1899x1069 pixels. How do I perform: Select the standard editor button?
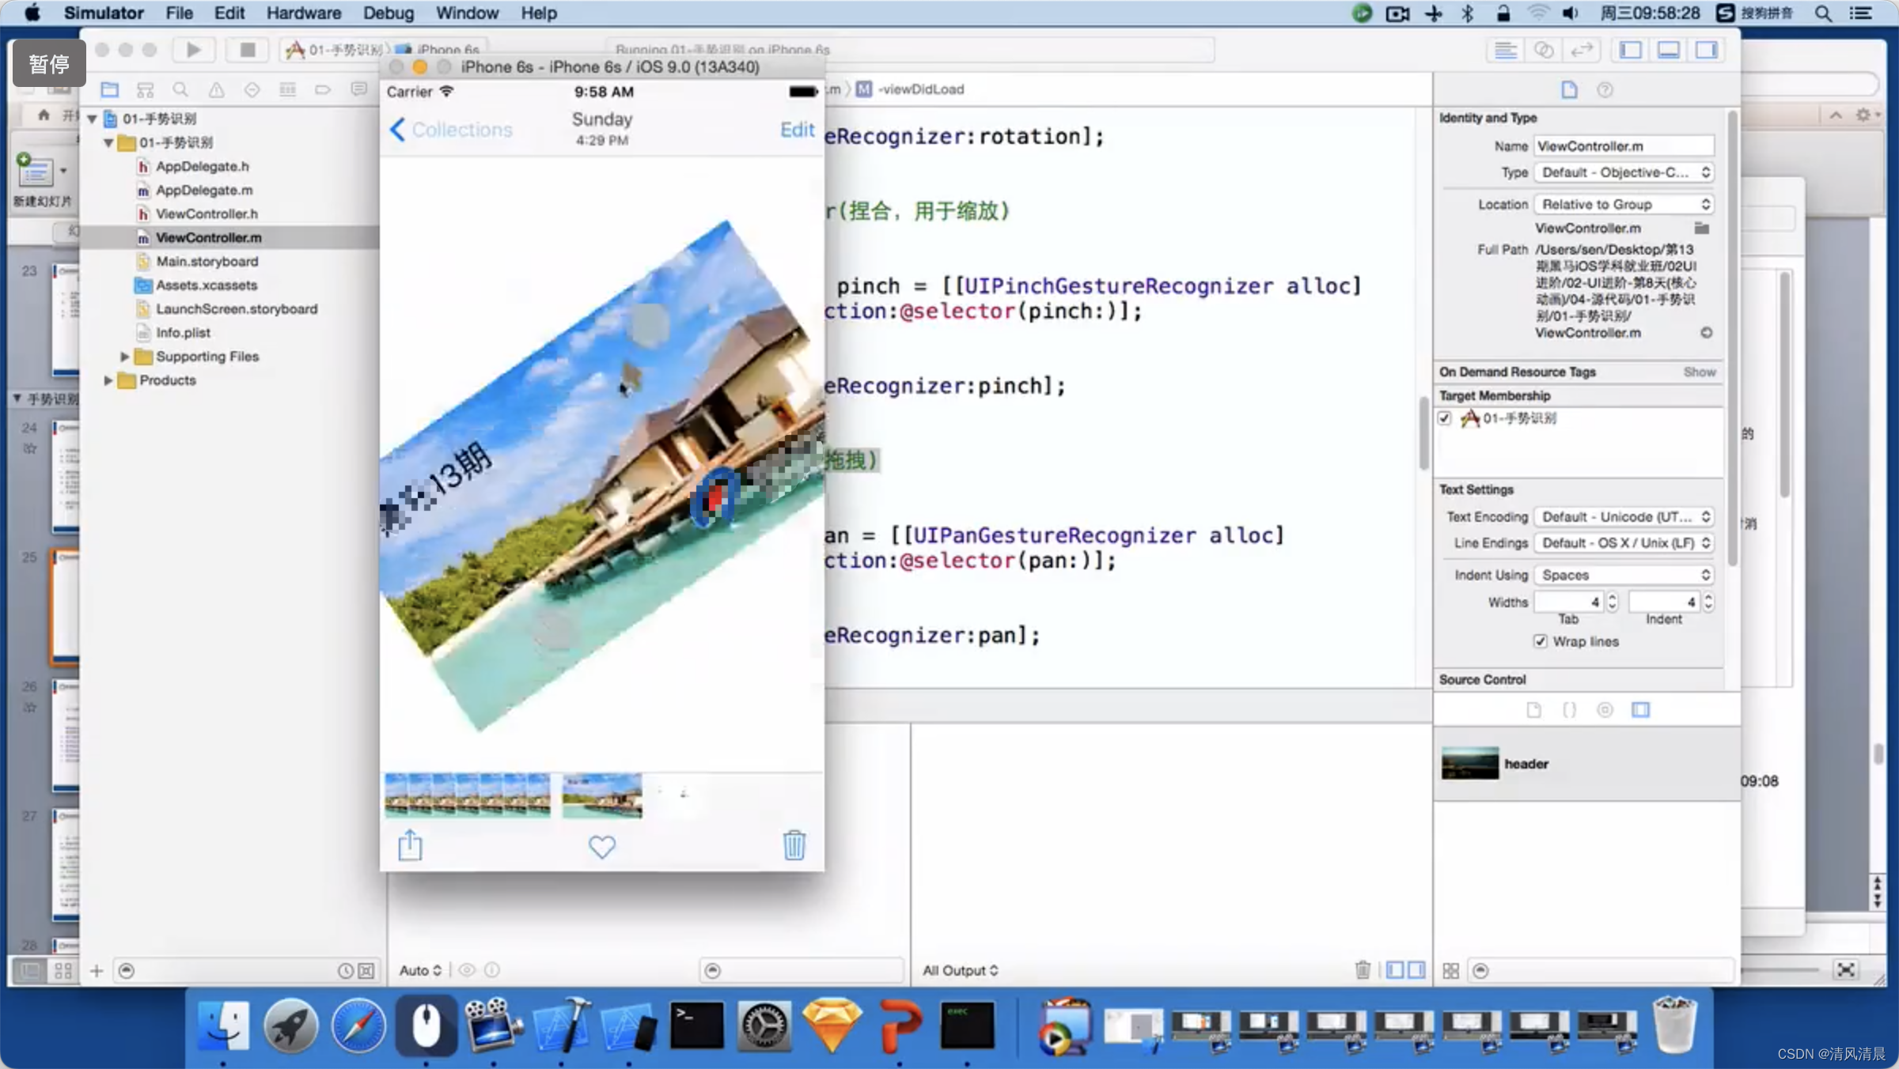coord(1505,50)
